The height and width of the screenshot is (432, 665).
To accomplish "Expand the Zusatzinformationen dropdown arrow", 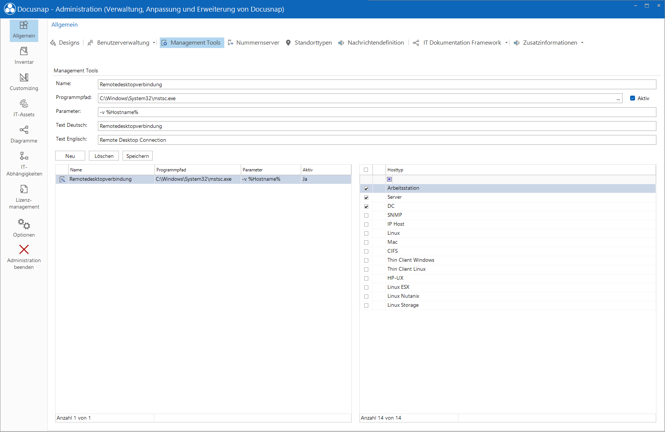I will coord(582,43).
